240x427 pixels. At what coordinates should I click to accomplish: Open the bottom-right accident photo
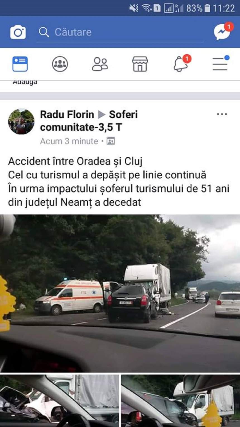(x=181, y=401)
